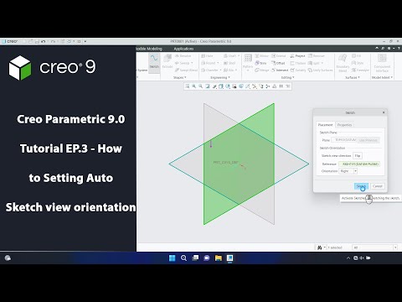Close the Sketch dialog window
402x302 pixels.
point(384,112)
